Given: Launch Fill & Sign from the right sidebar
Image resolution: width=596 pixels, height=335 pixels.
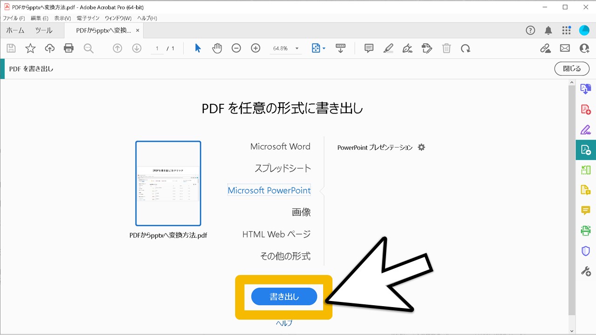Looking at the screenshot, I should pos(586,129).
